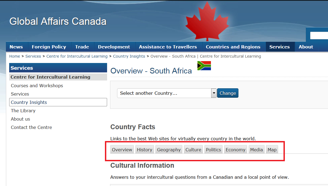
Task: Open the Trade menu
Action: [82, 47]
